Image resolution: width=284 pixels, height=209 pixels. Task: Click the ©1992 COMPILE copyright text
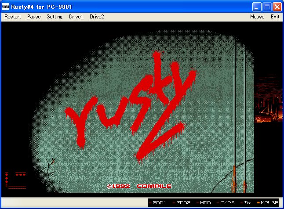[x=139, y=186]
